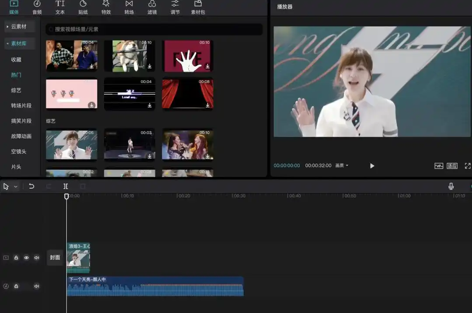Image resolution: width=472 pixels, height=313 pixels.
Task: Open the 滤镜 filters panel
Action: coord(152,8)
